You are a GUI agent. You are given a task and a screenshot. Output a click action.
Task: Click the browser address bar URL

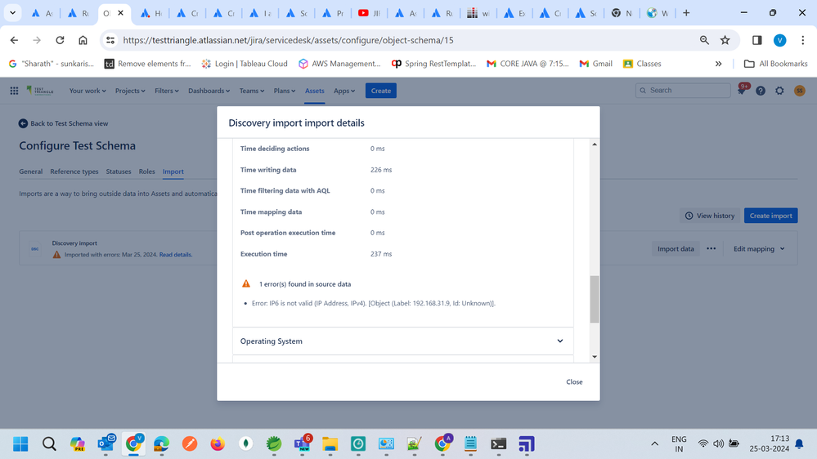click(288, 40)
